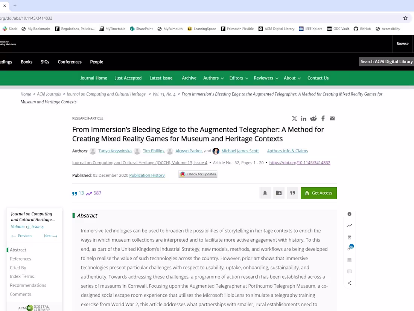Open the People navigation item
This screenshot has height=311, width=414.
pyautogui.click(x=97, y=62)
